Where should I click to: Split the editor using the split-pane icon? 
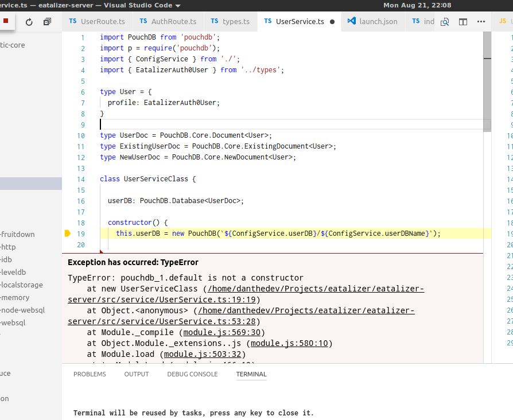[x=463, y=21]
